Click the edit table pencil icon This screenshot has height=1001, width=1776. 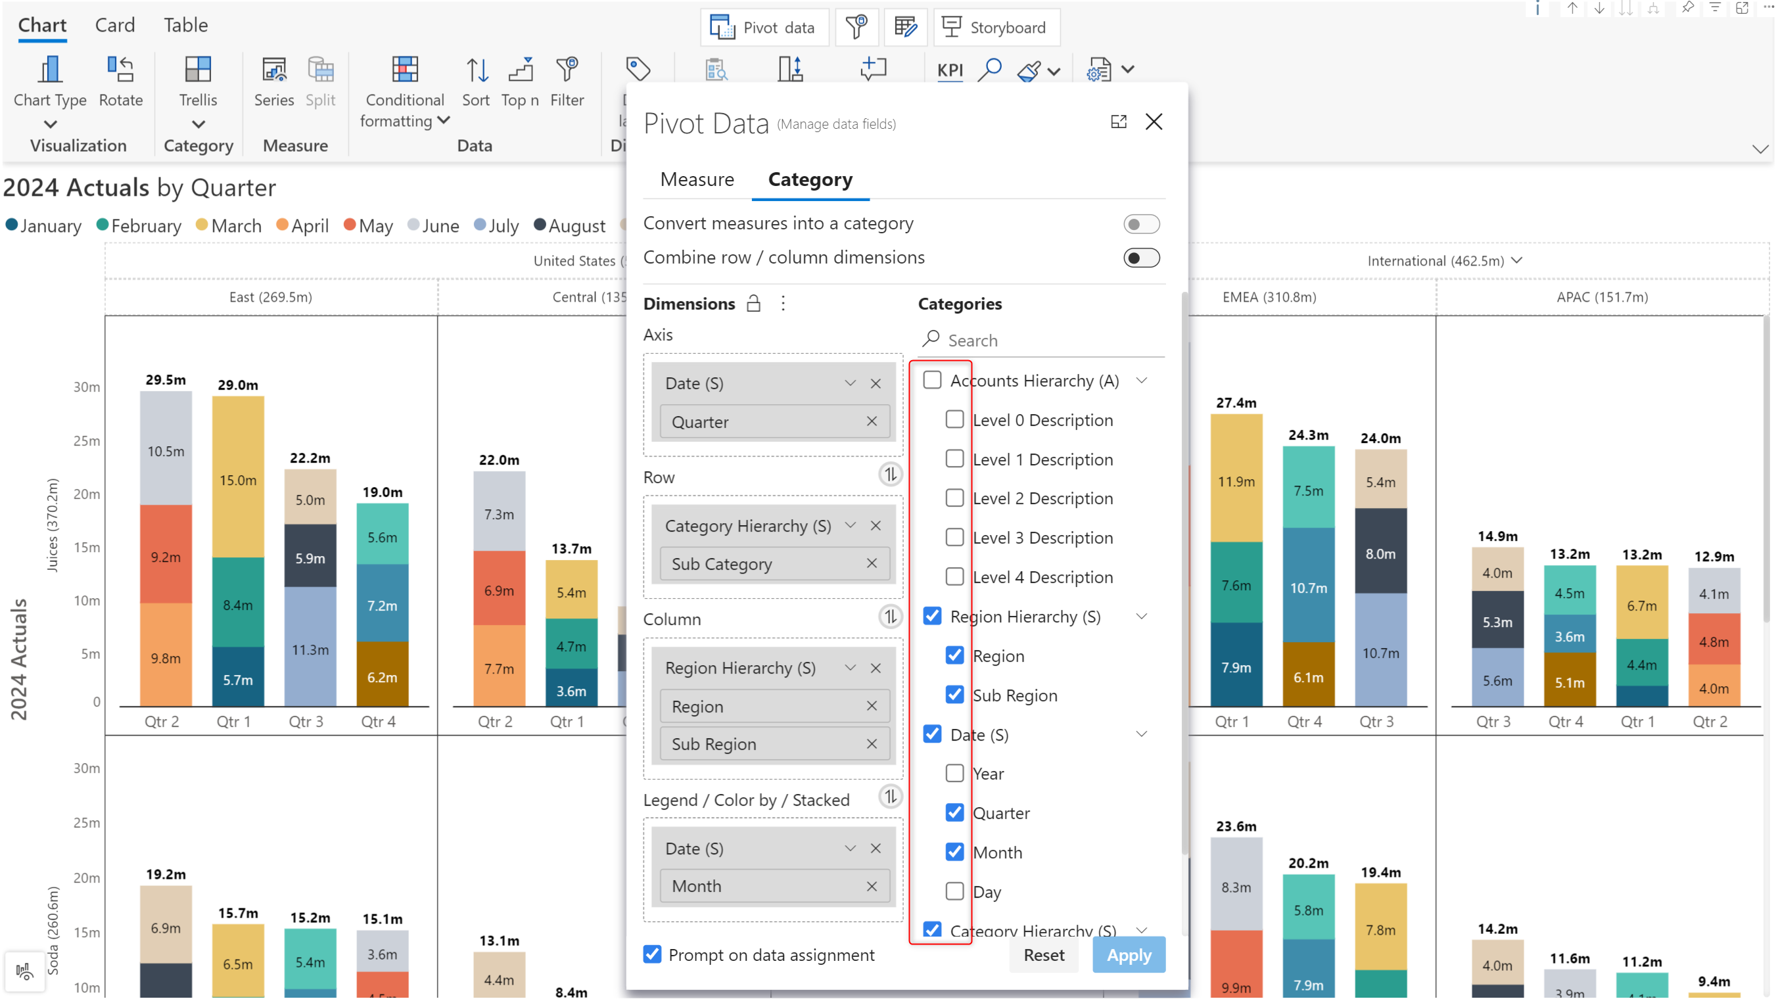905,28
